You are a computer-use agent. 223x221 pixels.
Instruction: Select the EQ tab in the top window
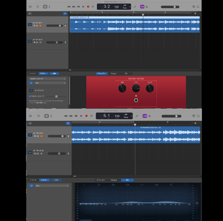coord(126,74)
